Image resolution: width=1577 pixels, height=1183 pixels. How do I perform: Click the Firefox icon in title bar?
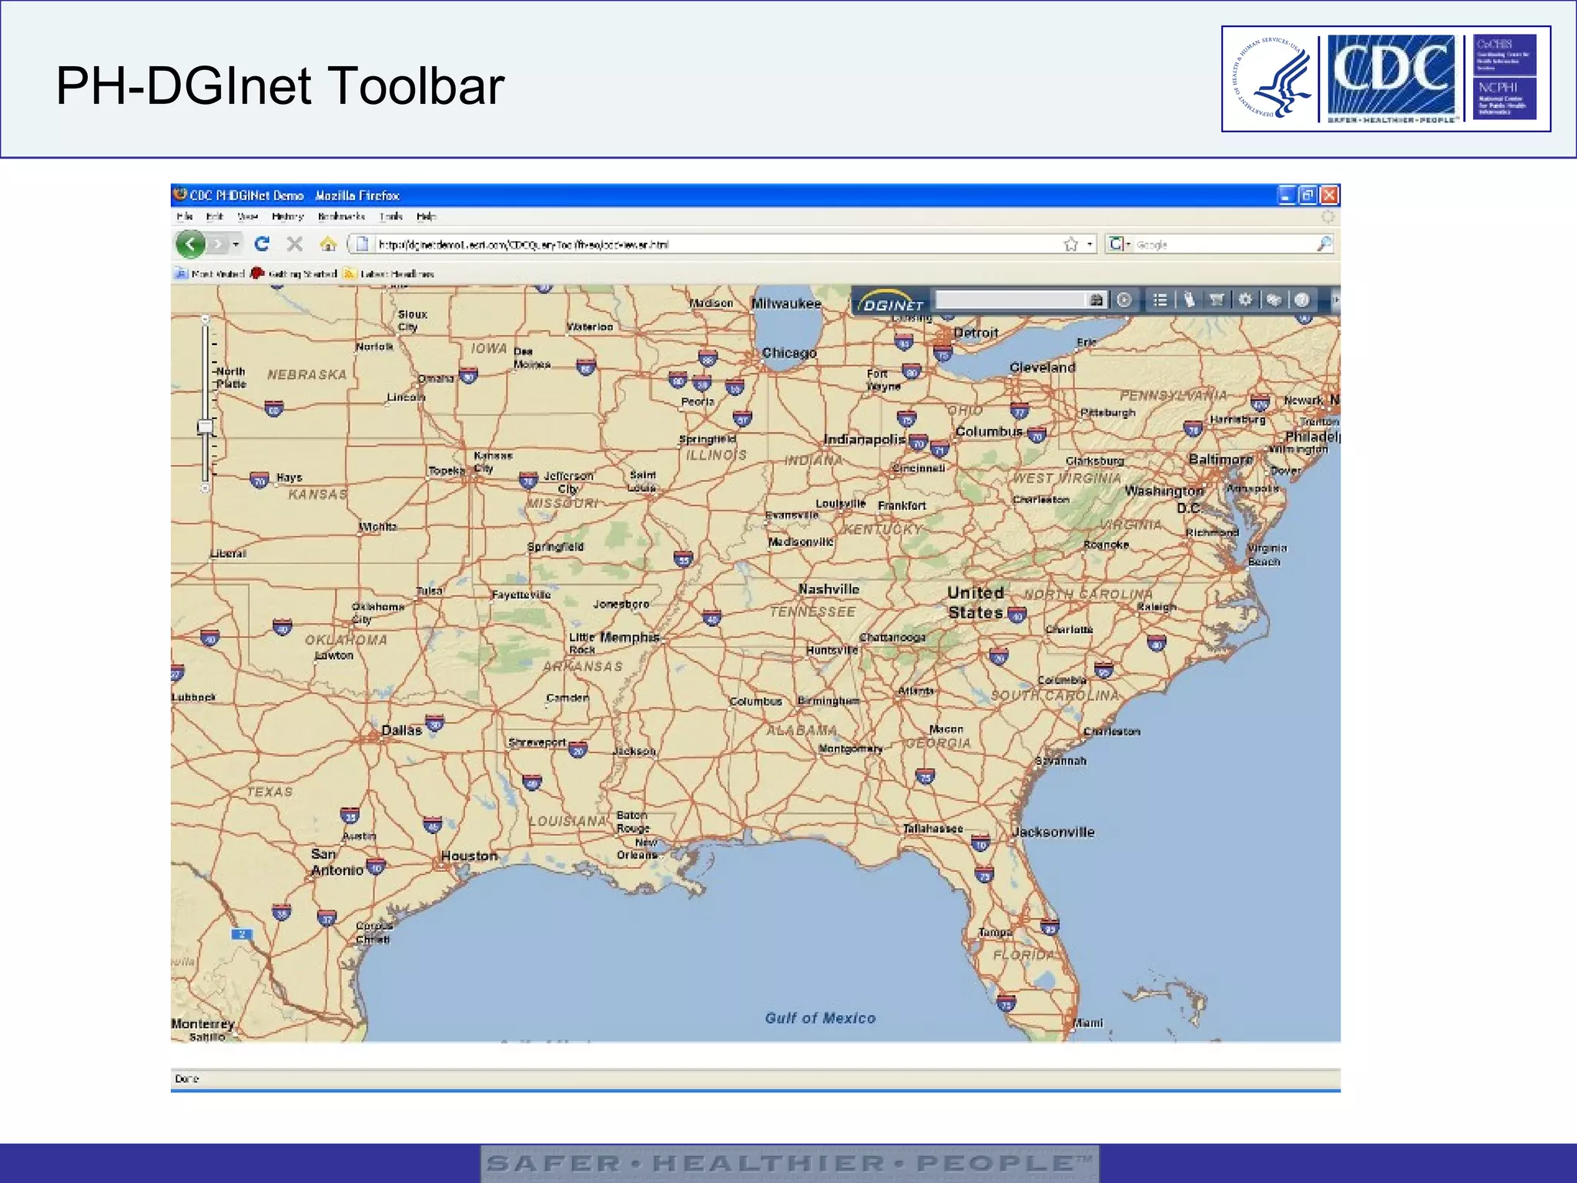pos(180,194)
